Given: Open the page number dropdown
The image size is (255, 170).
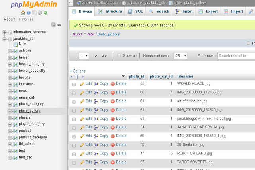Looking at the screenshot, I should click(x=84, y=56).
